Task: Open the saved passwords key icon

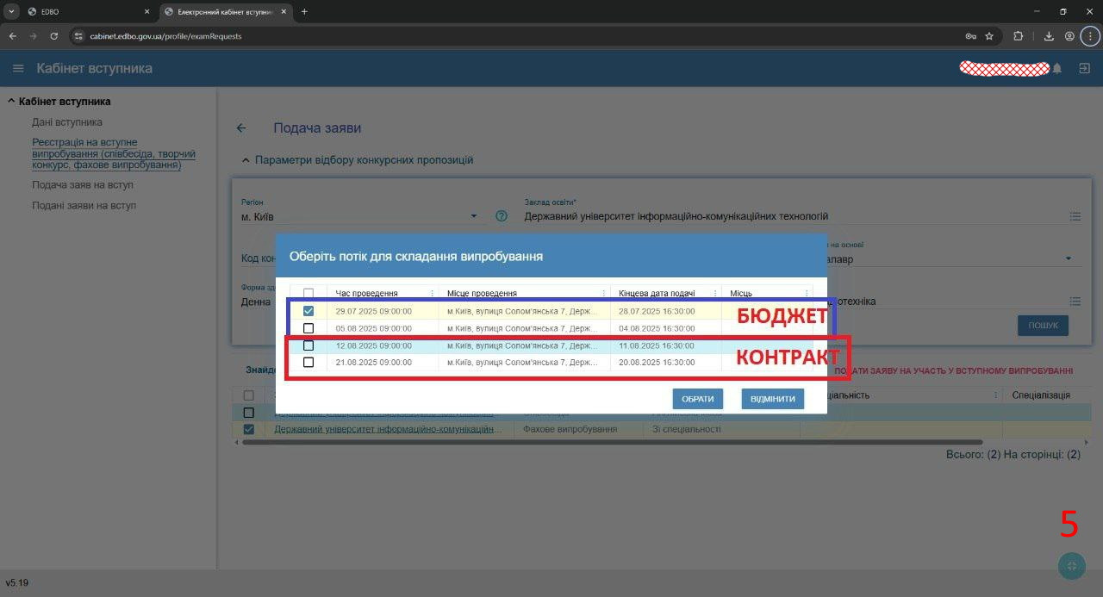Action: point(971,36)
